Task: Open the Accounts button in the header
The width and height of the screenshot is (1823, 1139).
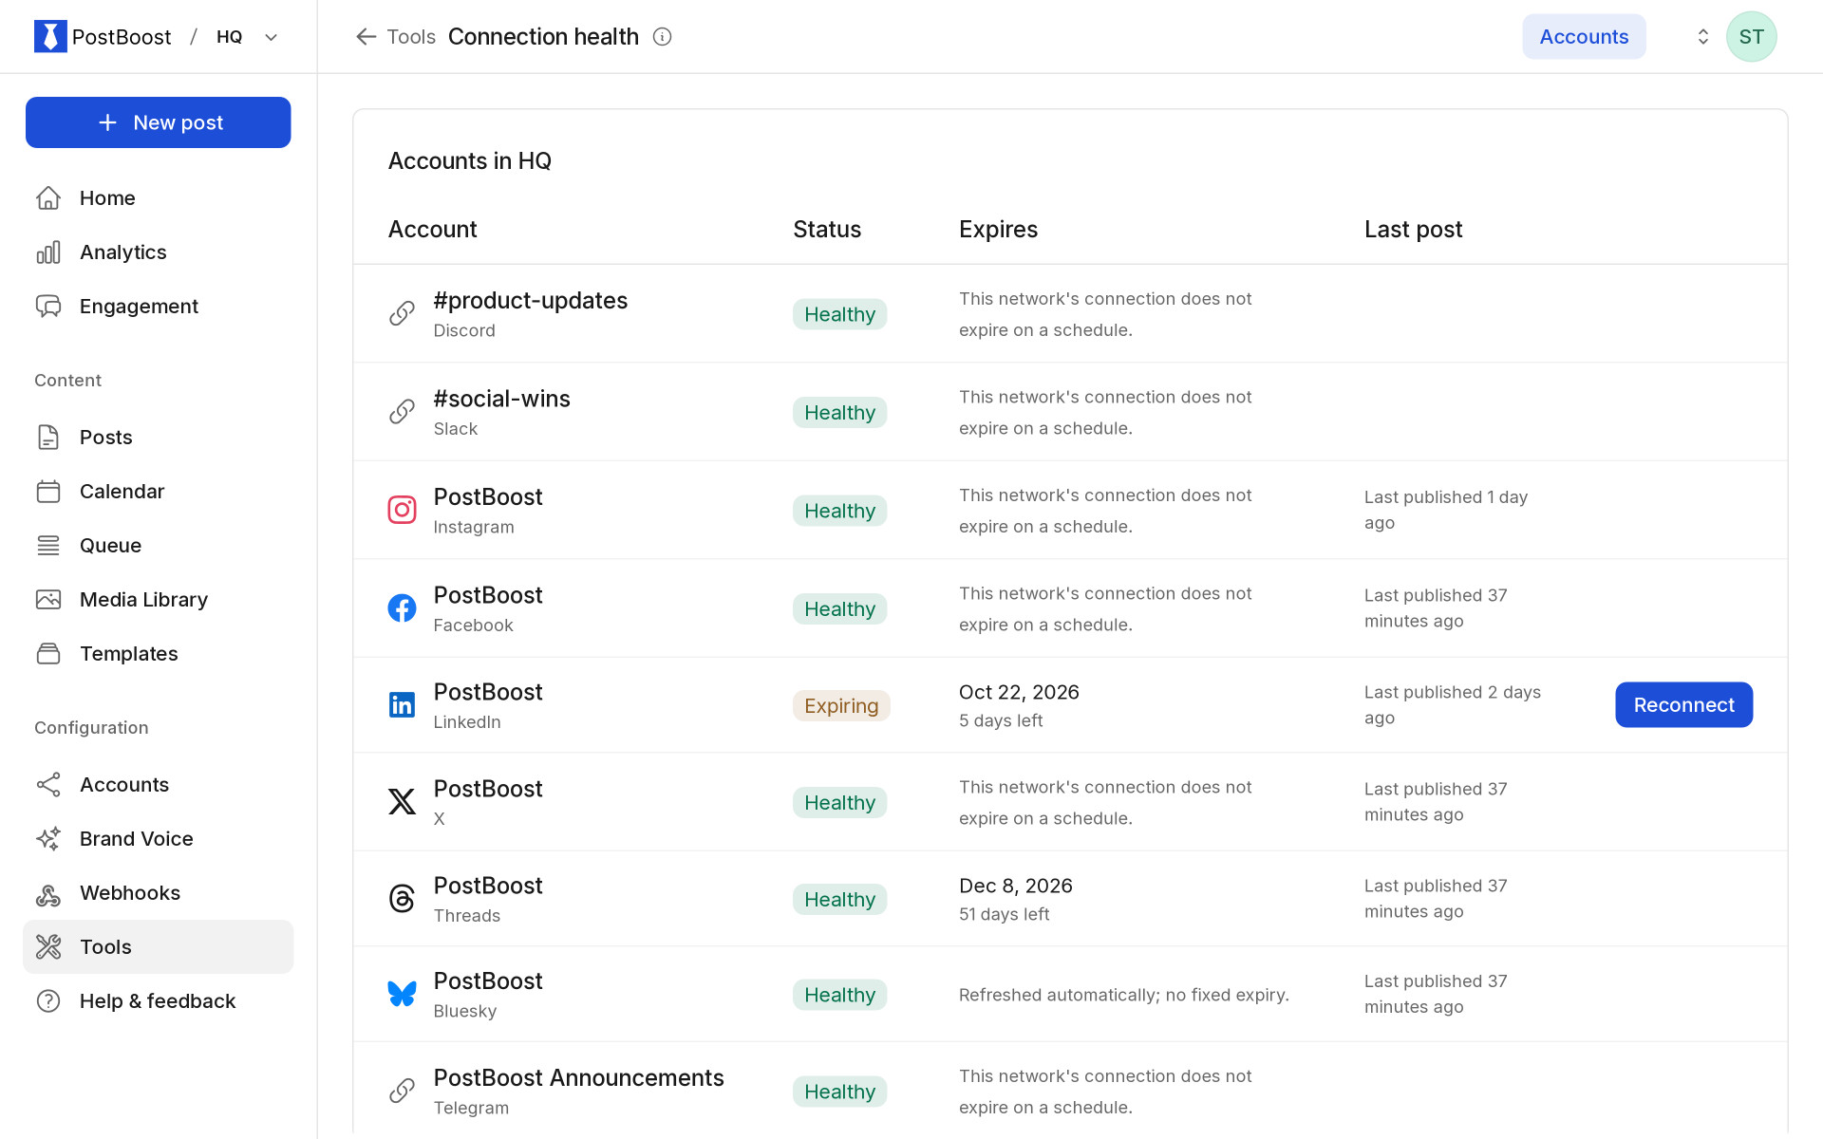Action: click(x=1584, y=36)
